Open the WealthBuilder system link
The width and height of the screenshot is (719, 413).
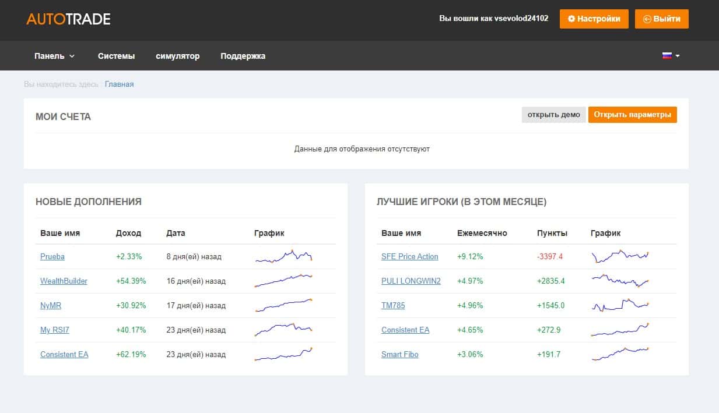click(x=64, y=281)
